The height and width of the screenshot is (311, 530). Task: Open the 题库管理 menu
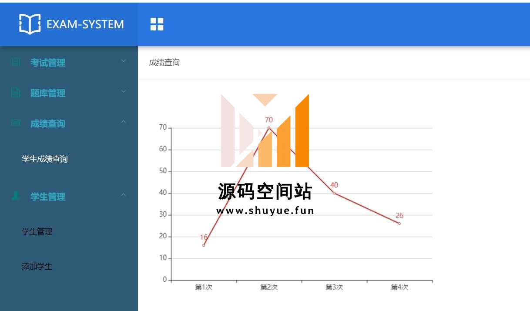point(69,93)
